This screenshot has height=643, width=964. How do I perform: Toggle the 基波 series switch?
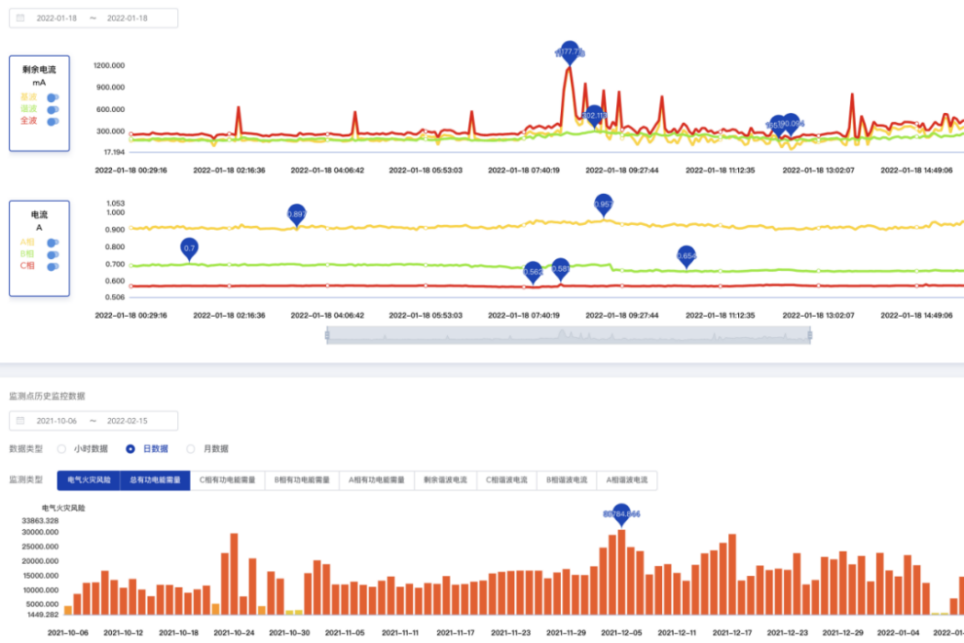(53, 97)
